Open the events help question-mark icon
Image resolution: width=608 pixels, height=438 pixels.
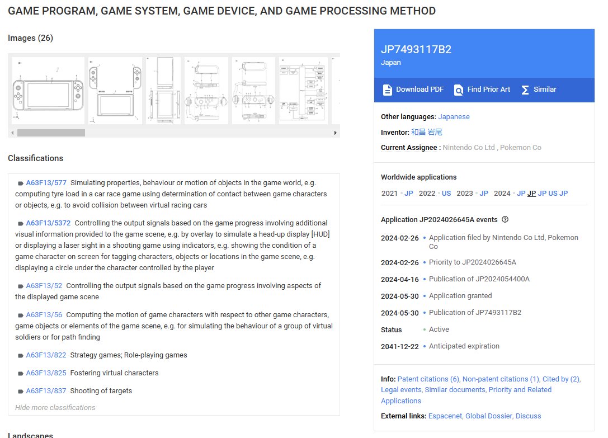505,220
